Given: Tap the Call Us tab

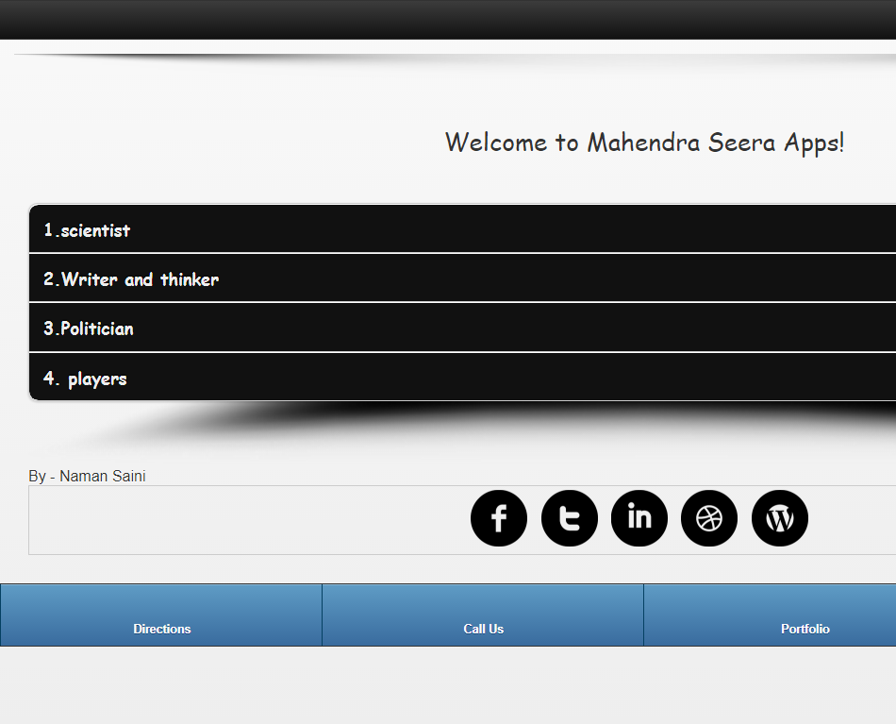Looking at the screenshot, I should point(483,615).
